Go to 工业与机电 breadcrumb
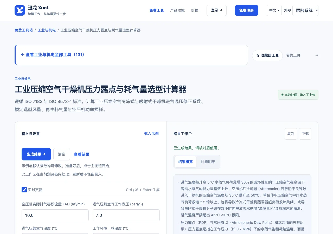Screen dimensions: 333x234 [47, 30]
